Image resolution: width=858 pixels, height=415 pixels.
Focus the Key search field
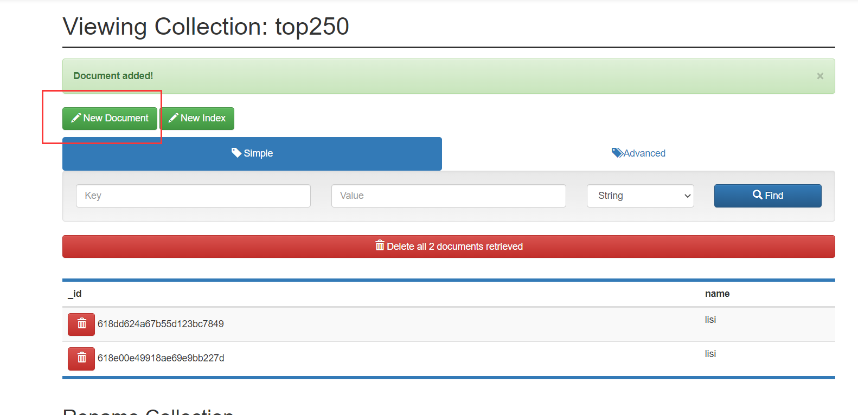point(193,196)
